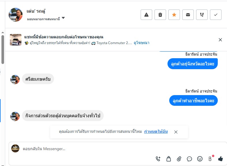227x166 pixels.
Task: Click the spam warning triangle icon
Action: (146, 15)
